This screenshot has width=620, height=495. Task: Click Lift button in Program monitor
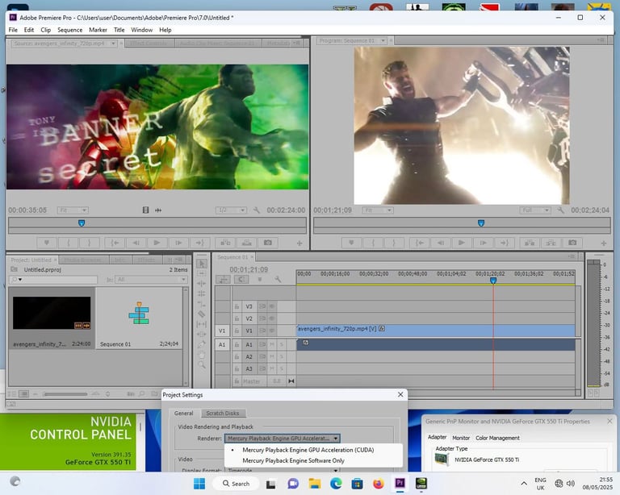click(530, 243)
